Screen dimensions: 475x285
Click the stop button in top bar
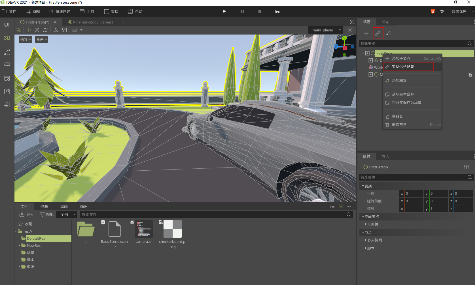tap(260, 11)
